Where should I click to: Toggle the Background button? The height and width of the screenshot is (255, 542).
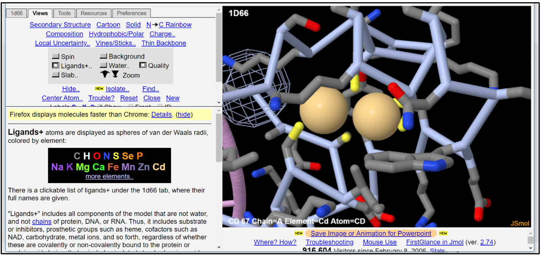[103, 56]
